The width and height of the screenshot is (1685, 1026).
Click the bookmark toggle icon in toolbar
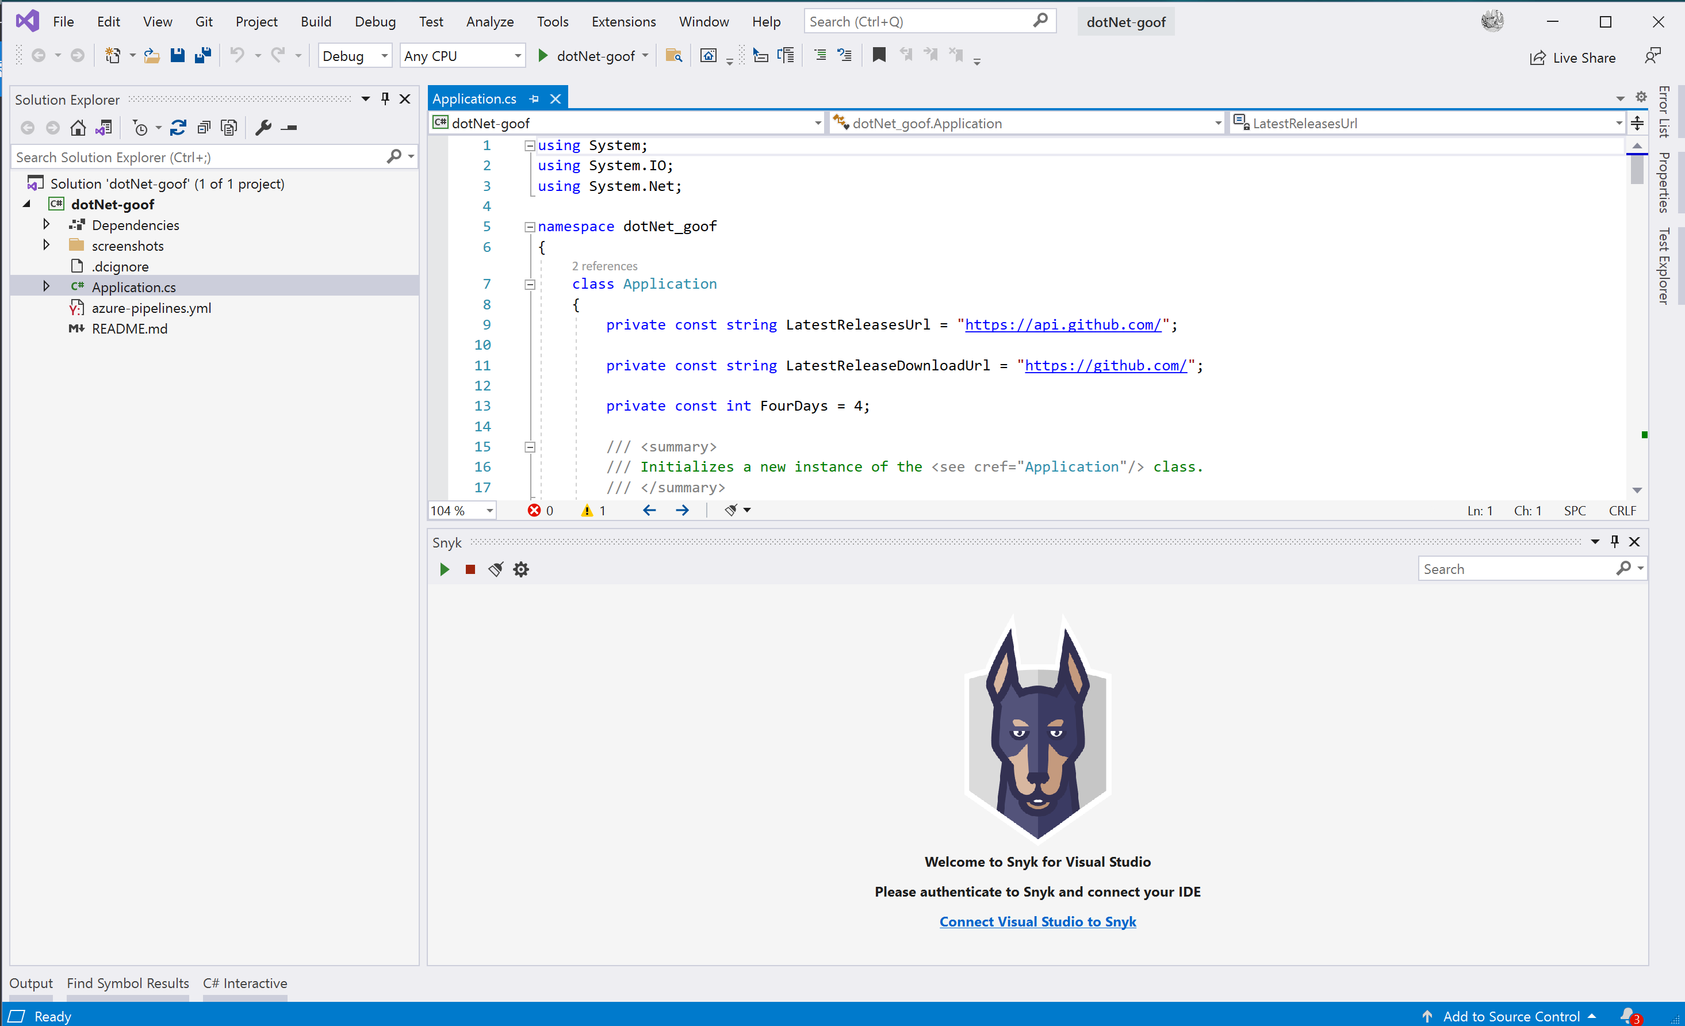point(879,55)
